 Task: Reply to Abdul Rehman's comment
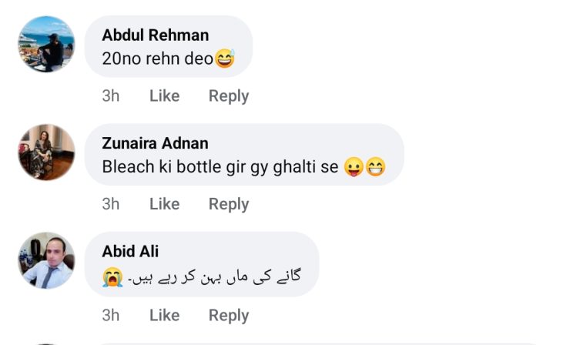228,95
